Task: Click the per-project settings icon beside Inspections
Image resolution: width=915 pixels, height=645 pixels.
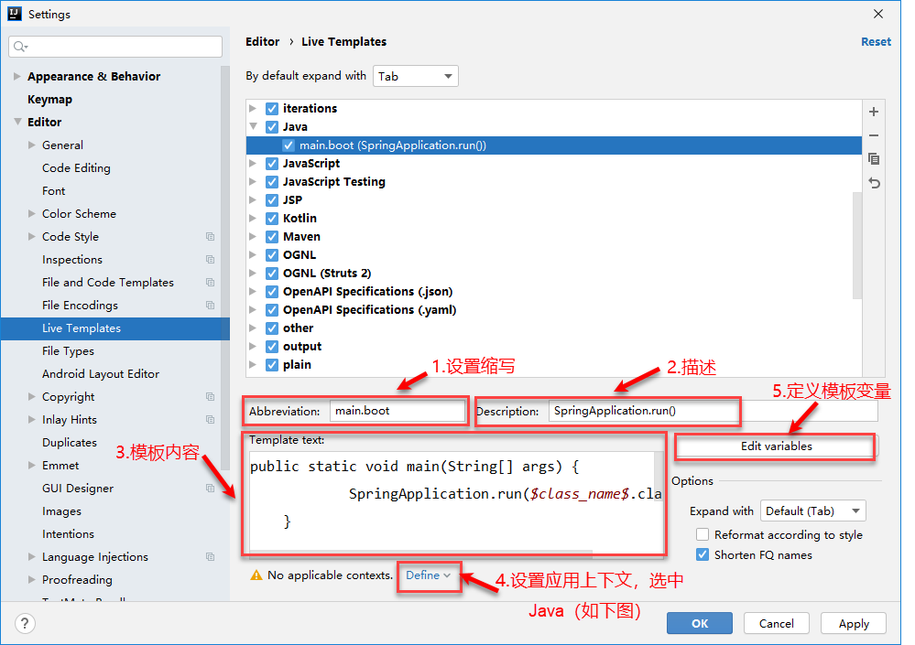Action: click(x=210, y=259)
